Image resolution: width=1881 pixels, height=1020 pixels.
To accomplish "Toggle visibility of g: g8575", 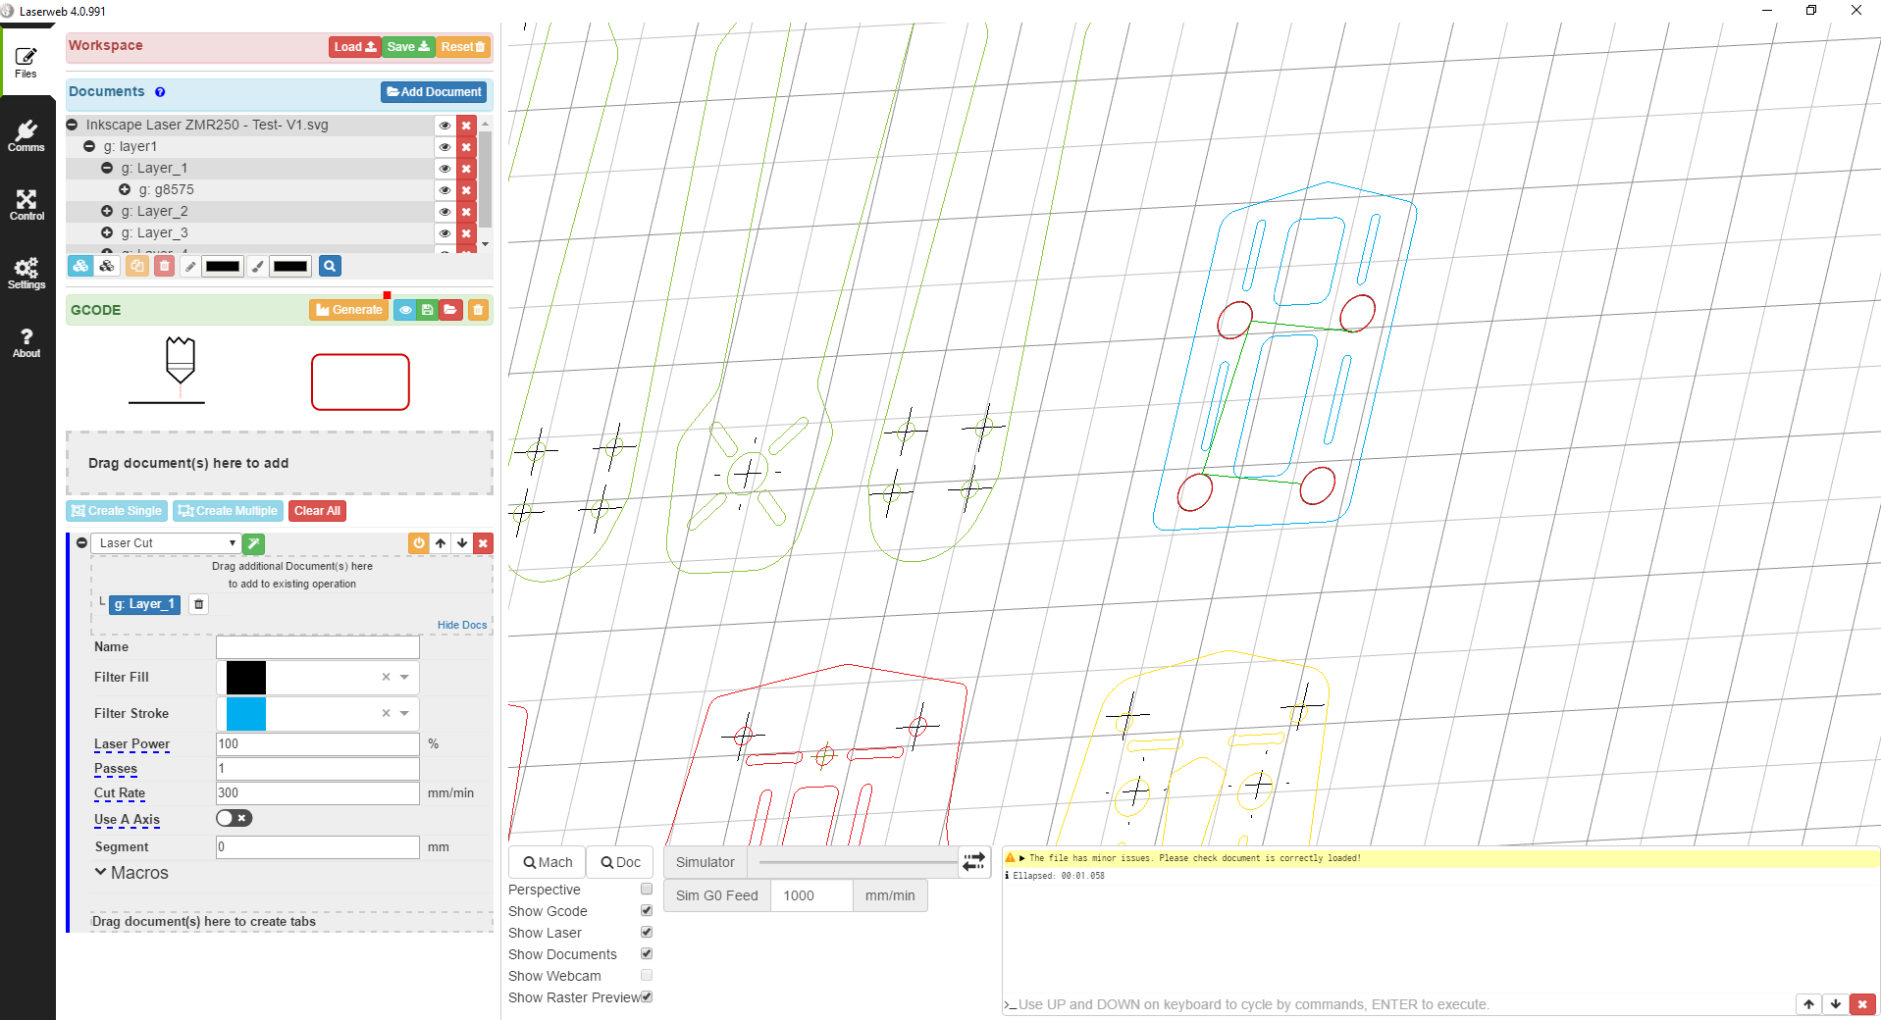I will (444, 190).
